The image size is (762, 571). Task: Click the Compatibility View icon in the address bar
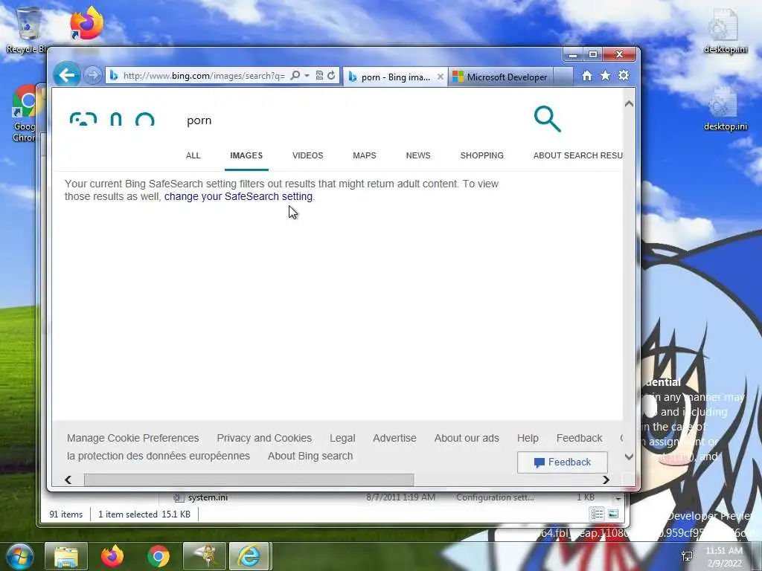coord(319,76)
